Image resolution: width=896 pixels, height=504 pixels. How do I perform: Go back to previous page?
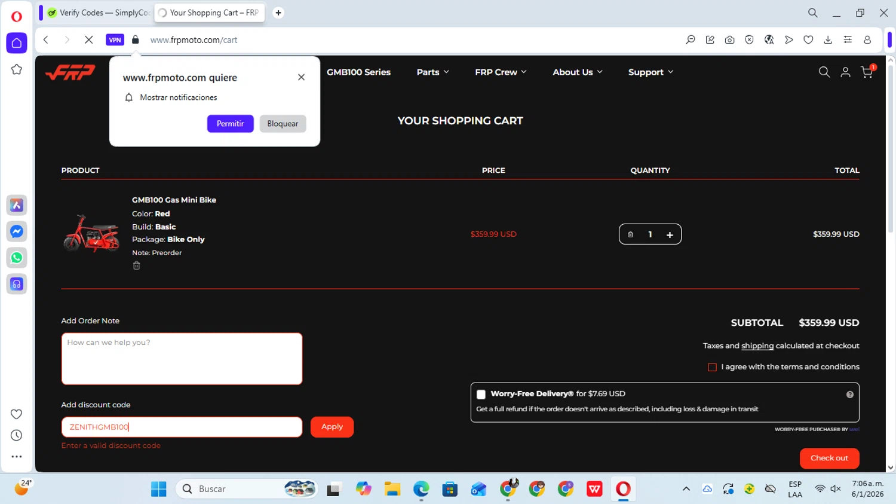(46, 40)
